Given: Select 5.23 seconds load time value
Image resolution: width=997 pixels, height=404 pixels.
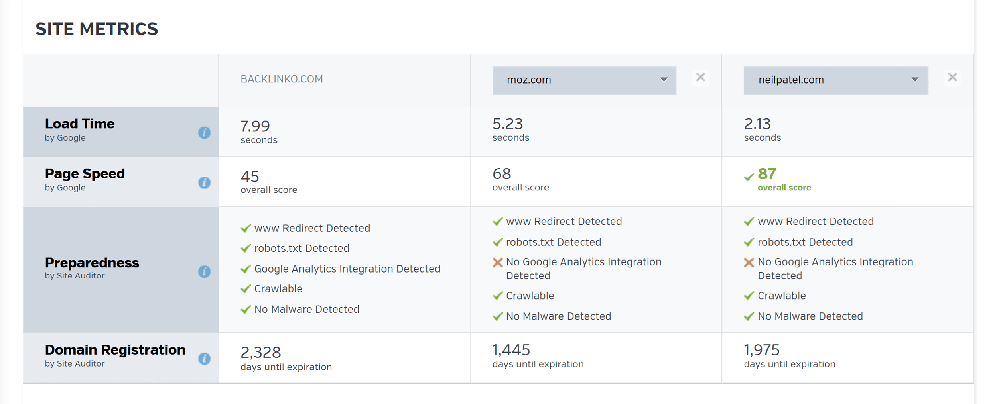Looking at the screenshot, I should click(510, 129).
